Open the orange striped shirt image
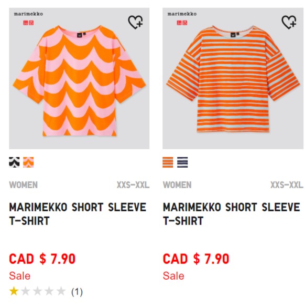This screenshot has height=307, width=305. [x=233, y=78]
